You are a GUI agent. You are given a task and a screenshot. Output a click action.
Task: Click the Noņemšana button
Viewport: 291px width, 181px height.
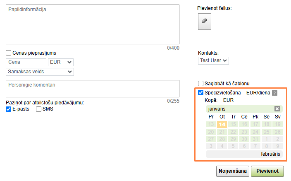click(x=232, y=171)
